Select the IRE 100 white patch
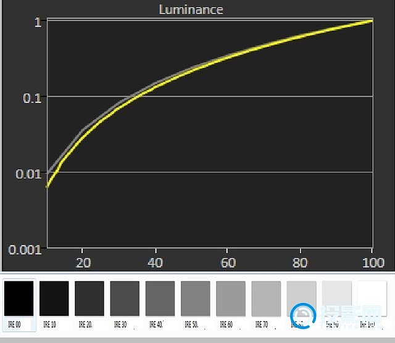395x343 pixels. (x=372, y=299)
